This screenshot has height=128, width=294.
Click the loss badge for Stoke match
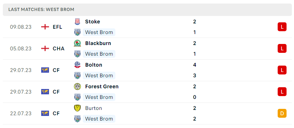pos(282,27)
